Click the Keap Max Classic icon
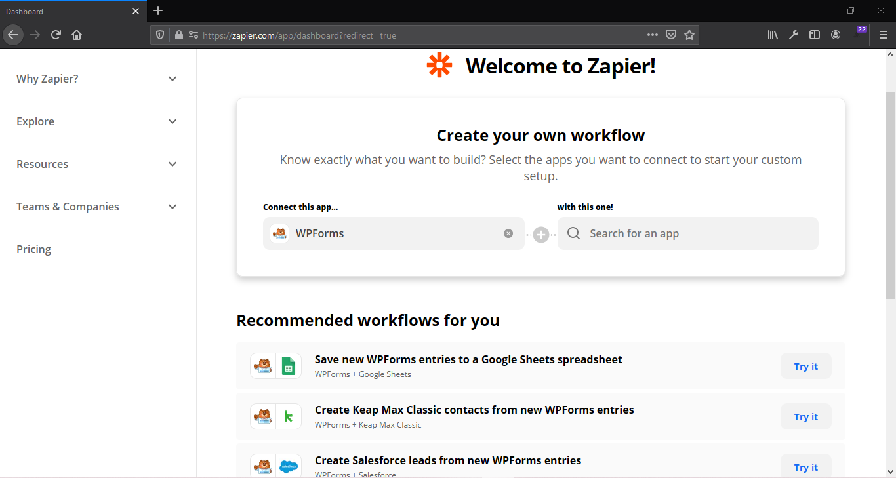896x478 pixels. coord(289,416)
